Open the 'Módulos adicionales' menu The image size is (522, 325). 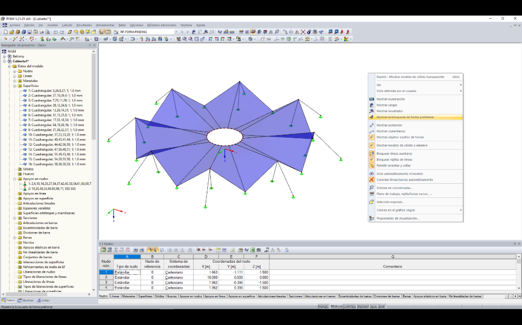coord(162,25)
